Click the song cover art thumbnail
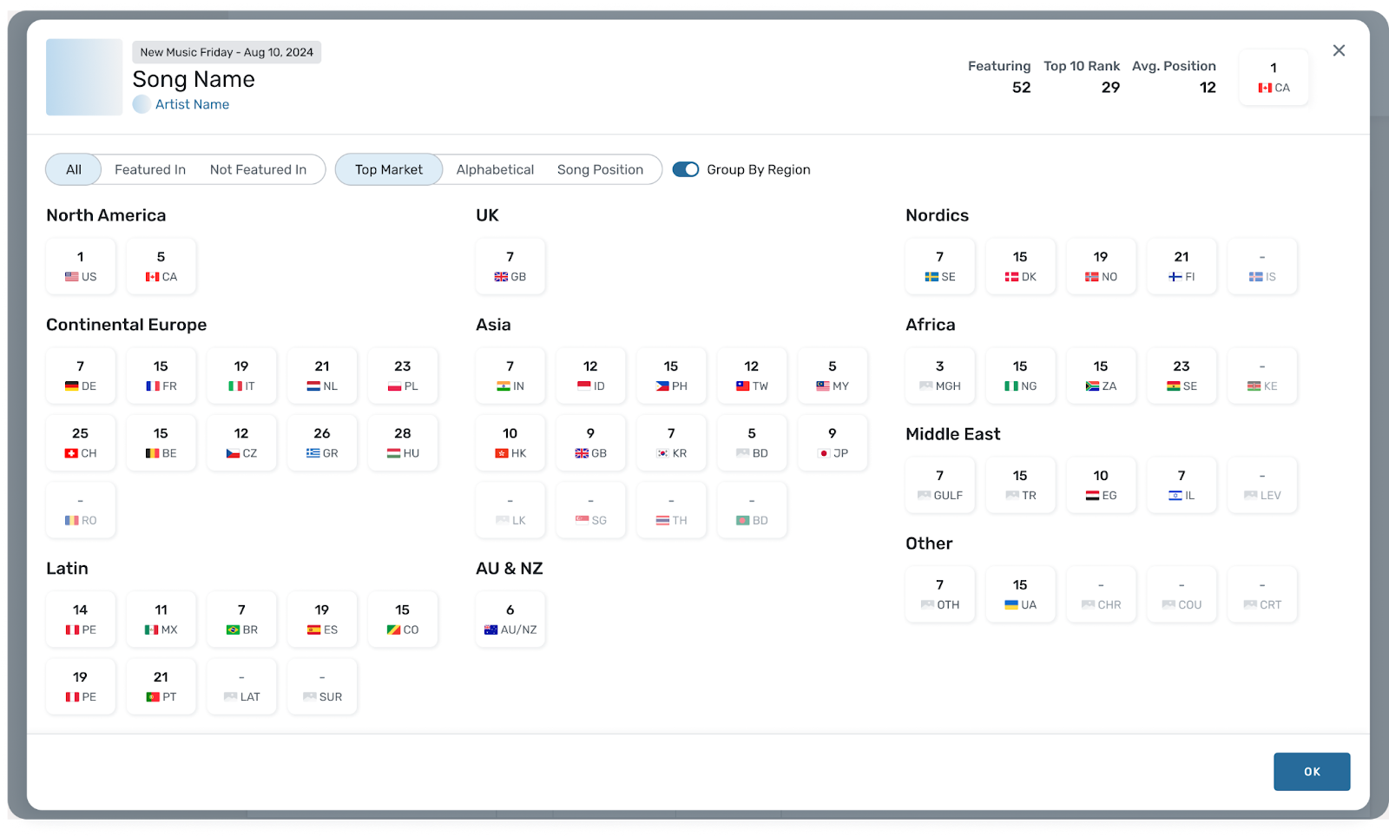Image resolution: width=1389 pixels, height=837 pixels. click(84, 77)
